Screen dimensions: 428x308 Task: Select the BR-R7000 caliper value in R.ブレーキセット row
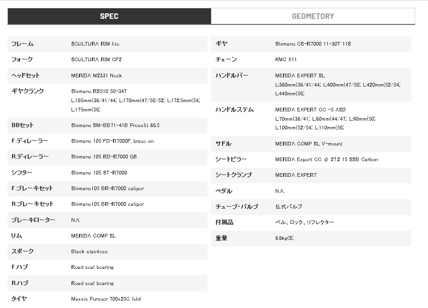pos(108,204)
